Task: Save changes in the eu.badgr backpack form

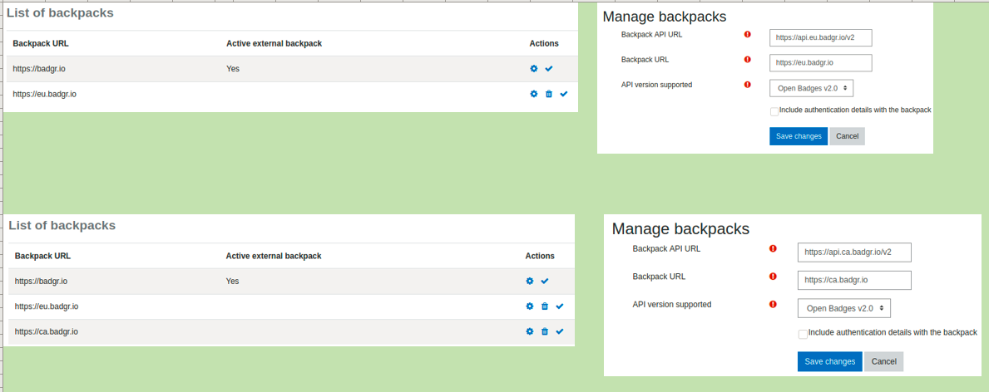Action: click(799, 136)
